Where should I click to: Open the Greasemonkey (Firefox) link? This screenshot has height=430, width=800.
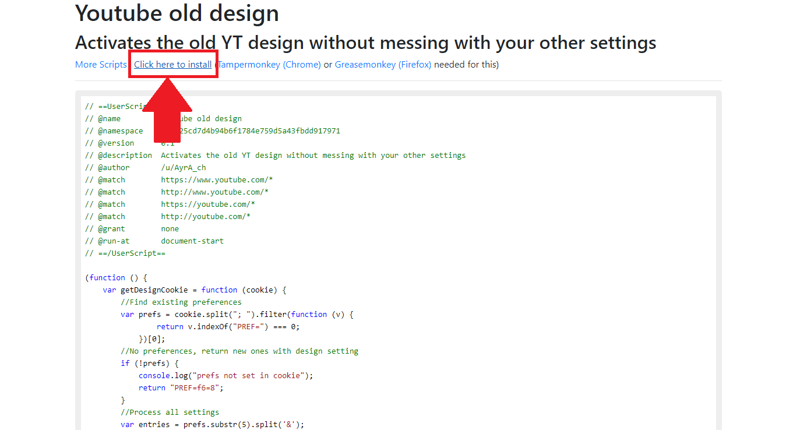point(383,65)
